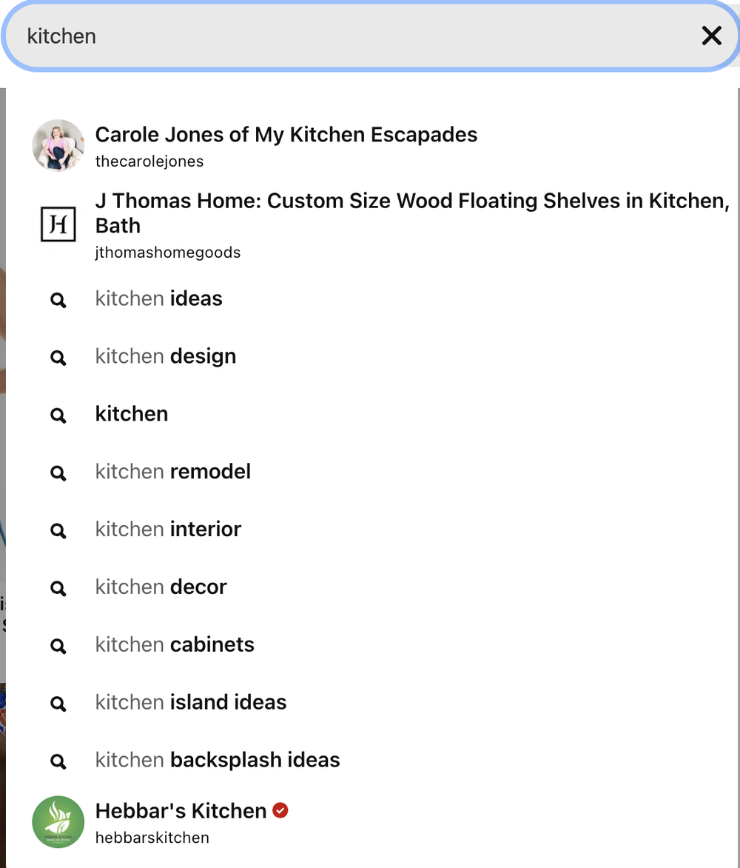Image resolution: width=740 pixels, height=868 pixels.
Task: Click magnifier icon beside kitchen decor
Action: (x=58, y=588)
